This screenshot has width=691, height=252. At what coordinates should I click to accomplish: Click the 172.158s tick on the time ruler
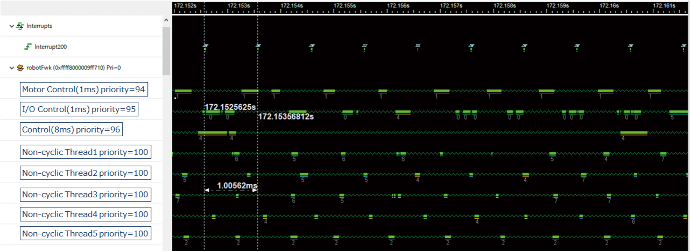[x=505, y=5]
